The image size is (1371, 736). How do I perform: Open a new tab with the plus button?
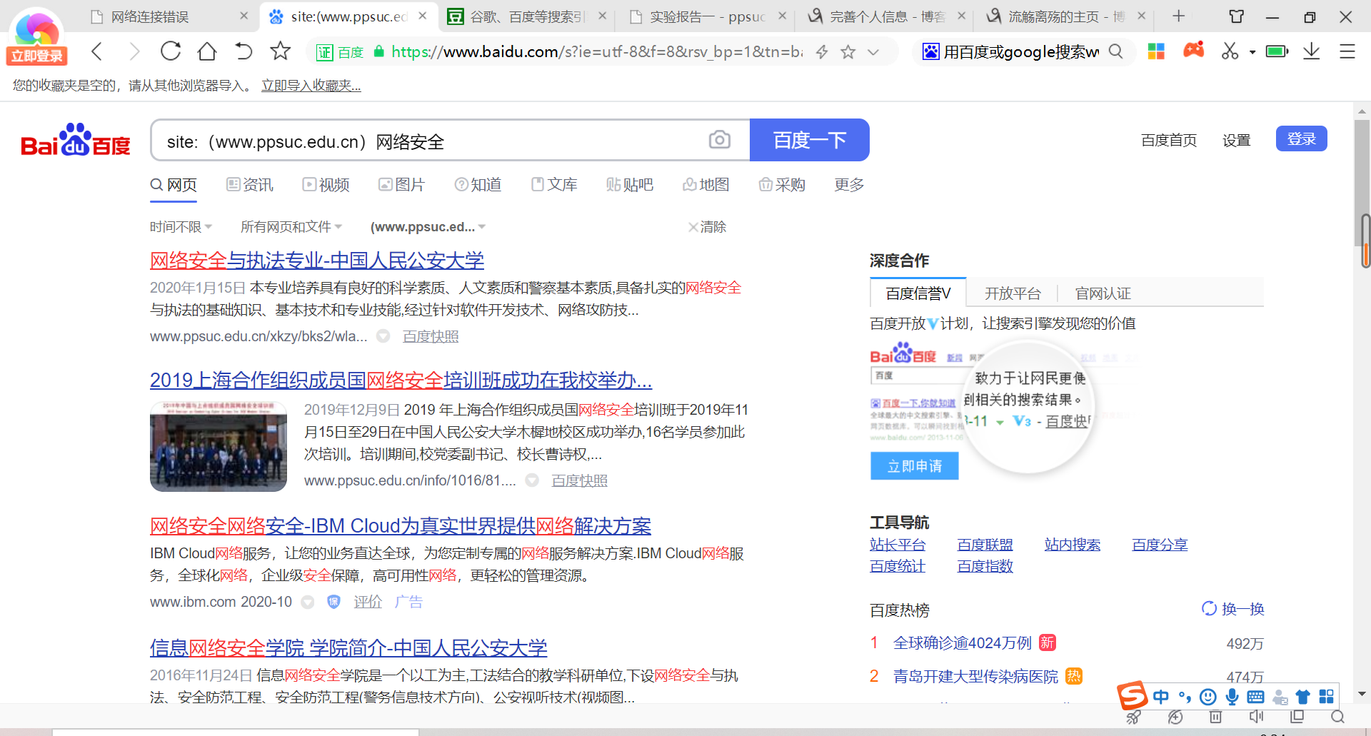point(1179,16)
